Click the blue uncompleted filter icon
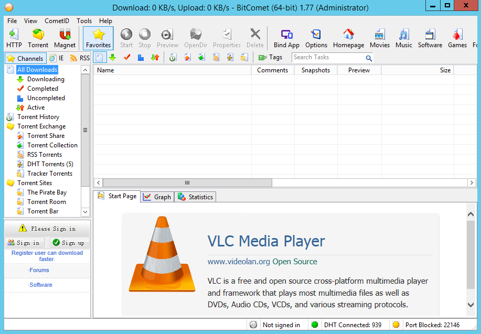 pos(141,57)
